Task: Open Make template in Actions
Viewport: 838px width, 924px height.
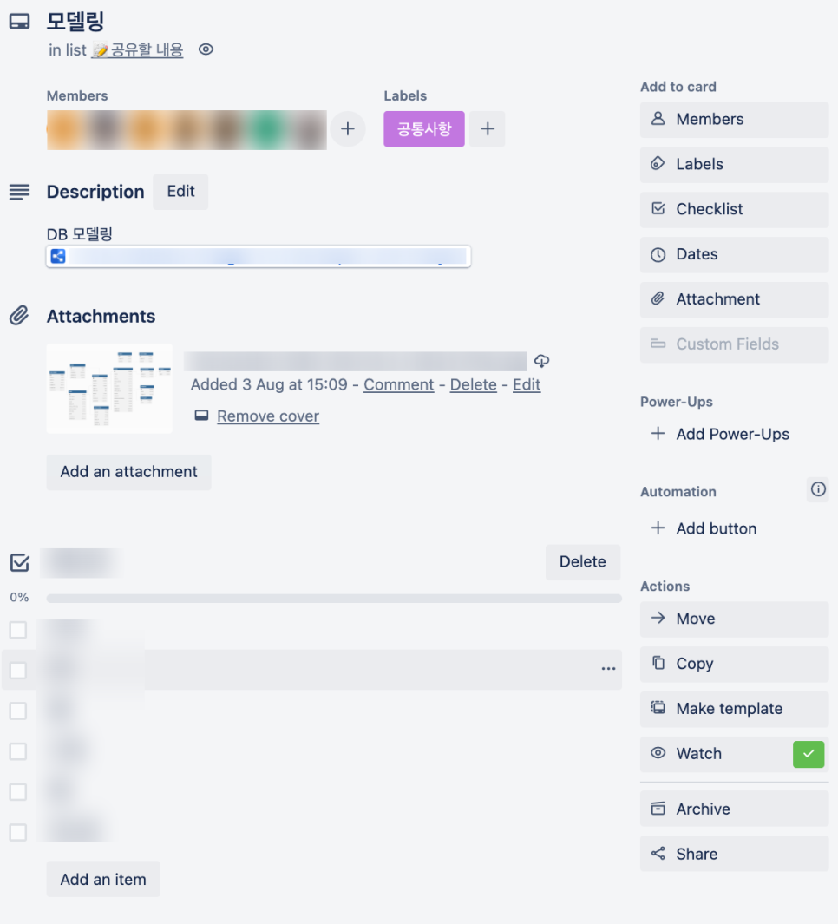Action: 734,708
